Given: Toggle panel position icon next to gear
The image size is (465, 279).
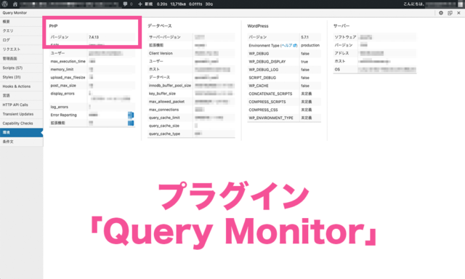Looking at the screenshot, I should [450, 13].
